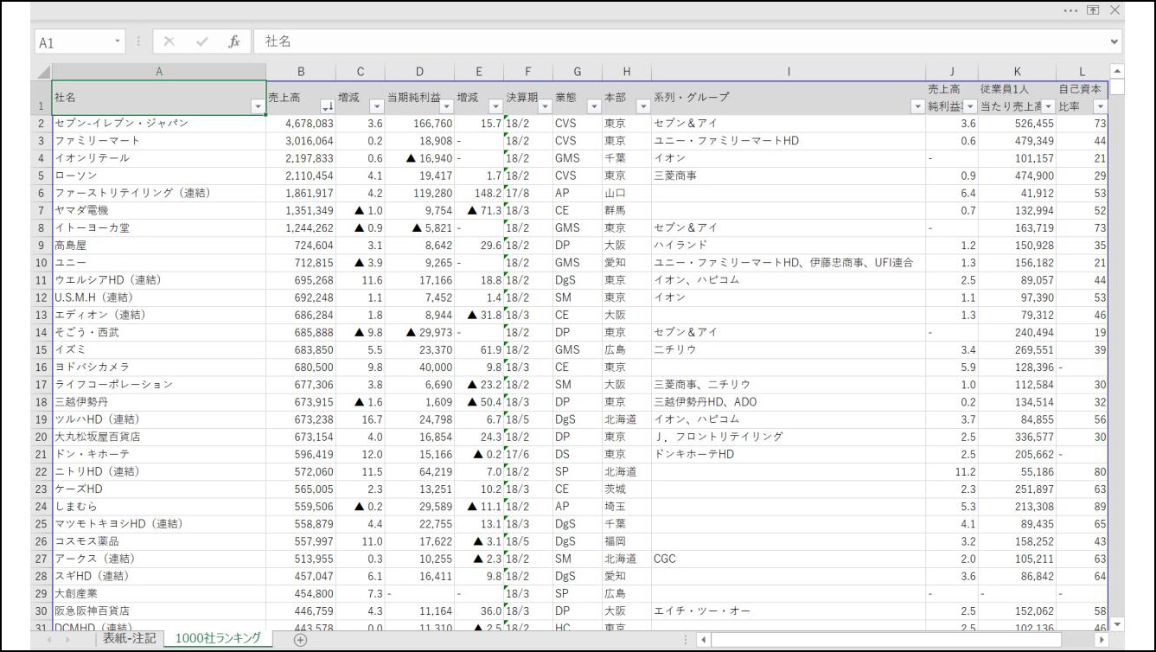
Task: Open filter dropdown for 本部 column
Action: pos(642,106)
